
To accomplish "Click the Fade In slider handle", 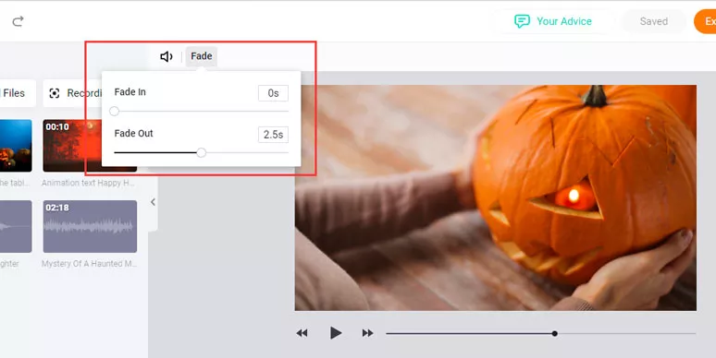I will (114, 111).
